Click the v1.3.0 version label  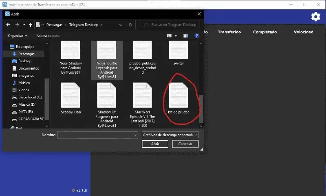[x=81, y=190]
